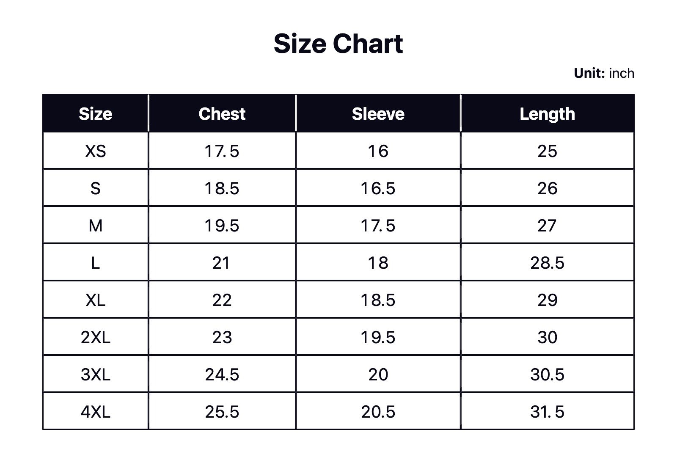677x457 pixels.
Task: Select length value 28.5 for size L
Action: [547, 263]
